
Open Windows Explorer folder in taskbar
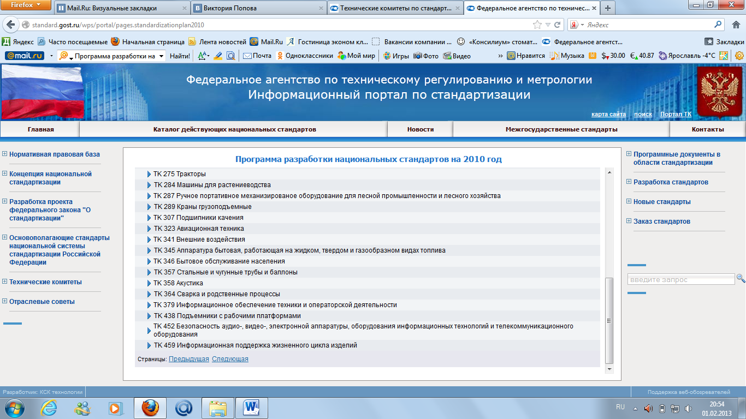[x=218, y=408]
